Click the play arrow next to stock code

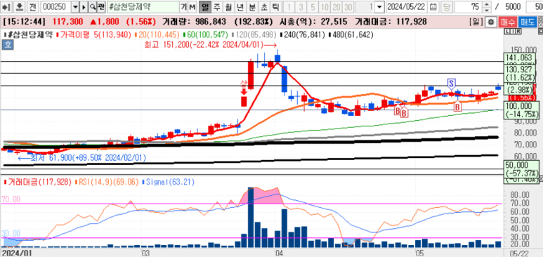(x=84, y=6)
